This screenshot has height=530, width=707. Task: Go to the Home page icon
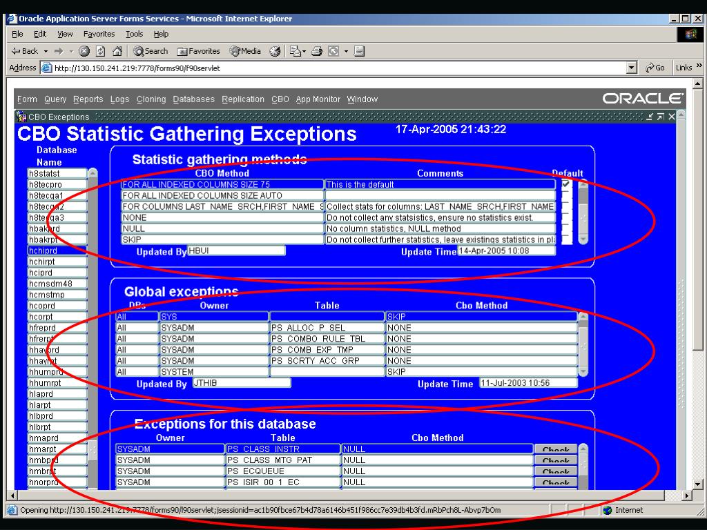pos(117,51)
